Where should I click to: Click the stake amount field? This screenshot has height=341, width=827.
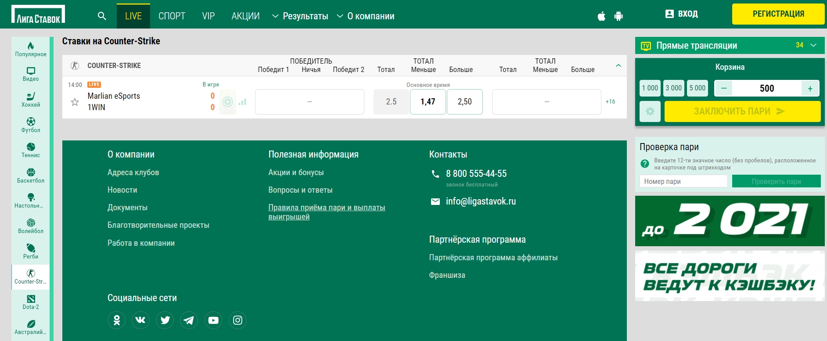(x=767, y=88)
